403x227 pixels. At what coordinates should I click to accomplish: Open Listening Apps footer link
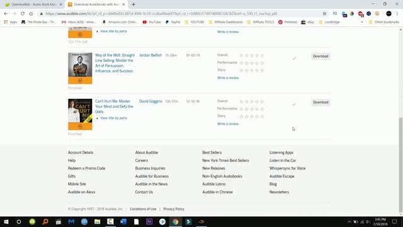[x=281, y=153]
